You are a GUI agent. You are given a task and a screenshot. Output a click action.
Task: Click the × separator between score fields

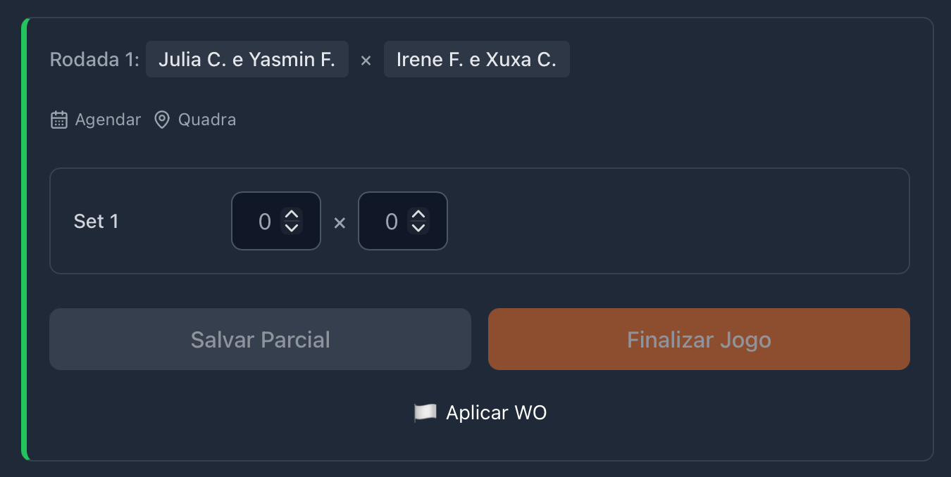coord(340,223)
